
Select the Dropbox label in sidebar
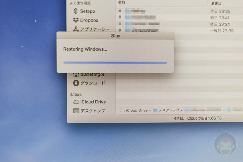coord(89,20)
